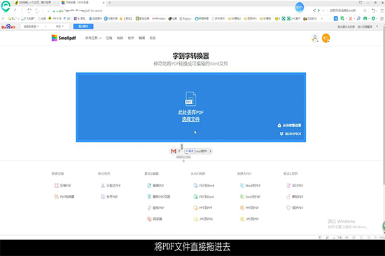Screen dimensions: 385x256
Task: Open the source language dropdown in Baidu translate bar
Action: 31,27
